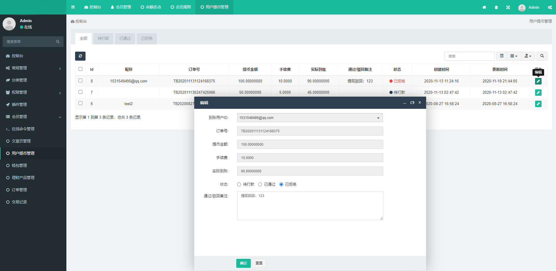
Task: Click the 重置 reset button
Action: click(x=259, y=263)
